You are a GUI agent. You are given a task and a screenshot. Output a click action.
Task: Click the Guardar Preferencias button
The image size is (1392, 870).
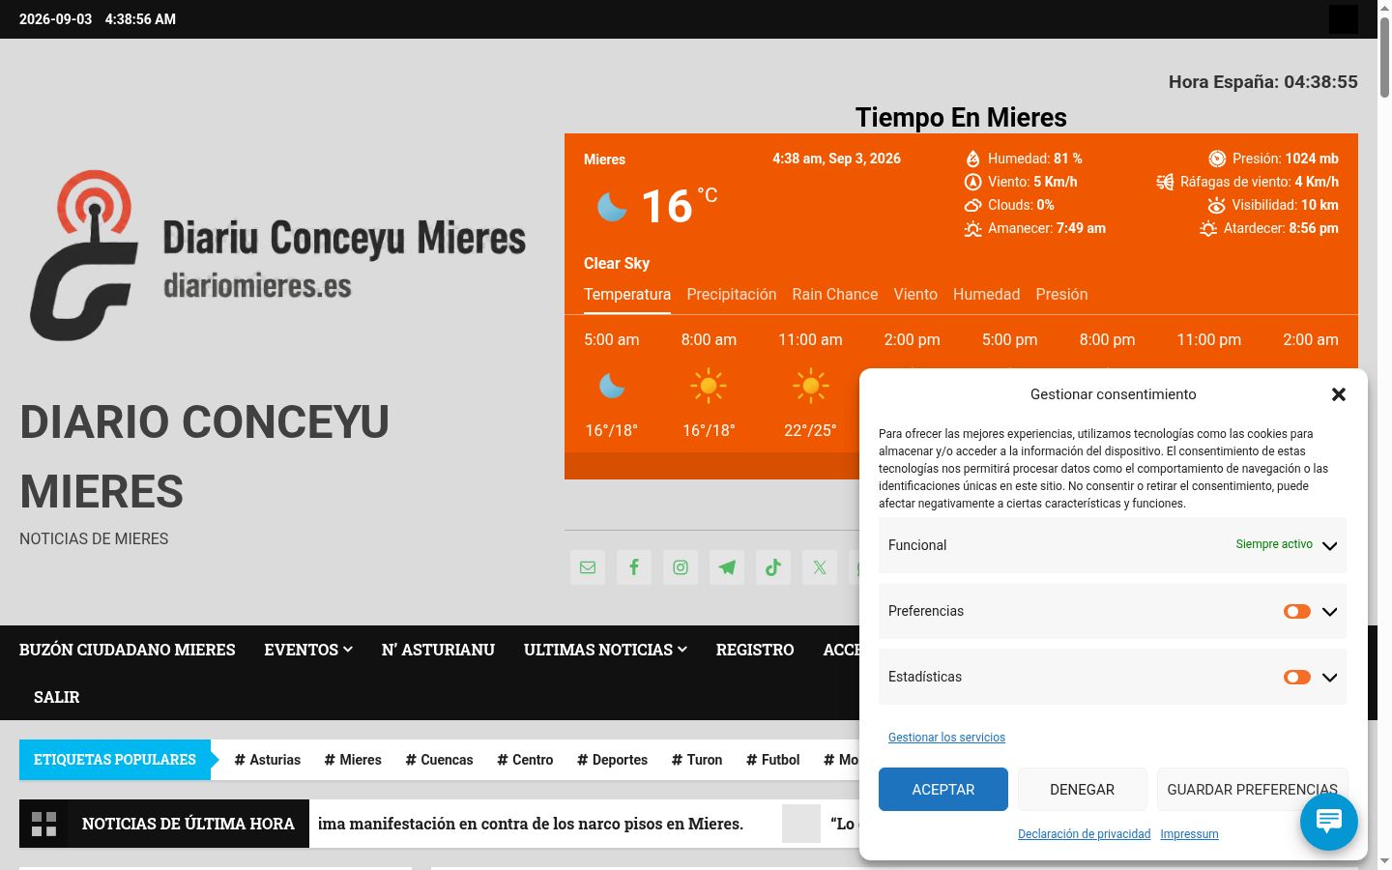tap(1253, 790)
